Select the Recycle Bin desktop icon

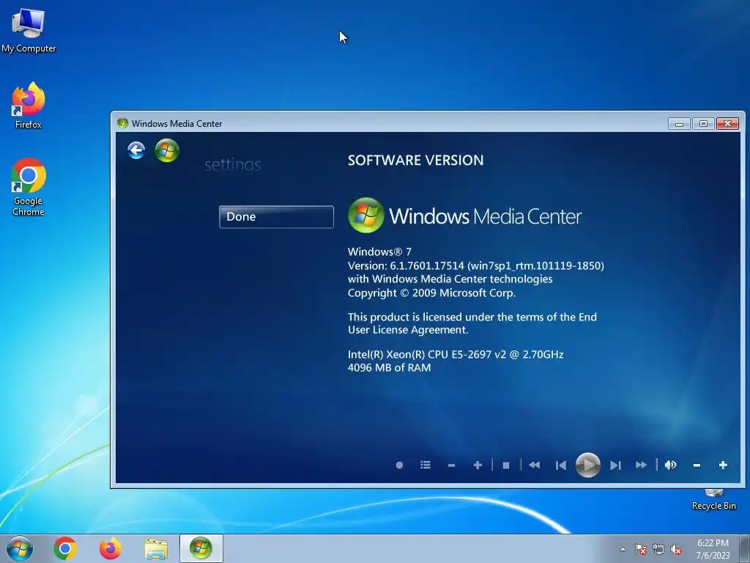tap(713, 499)
